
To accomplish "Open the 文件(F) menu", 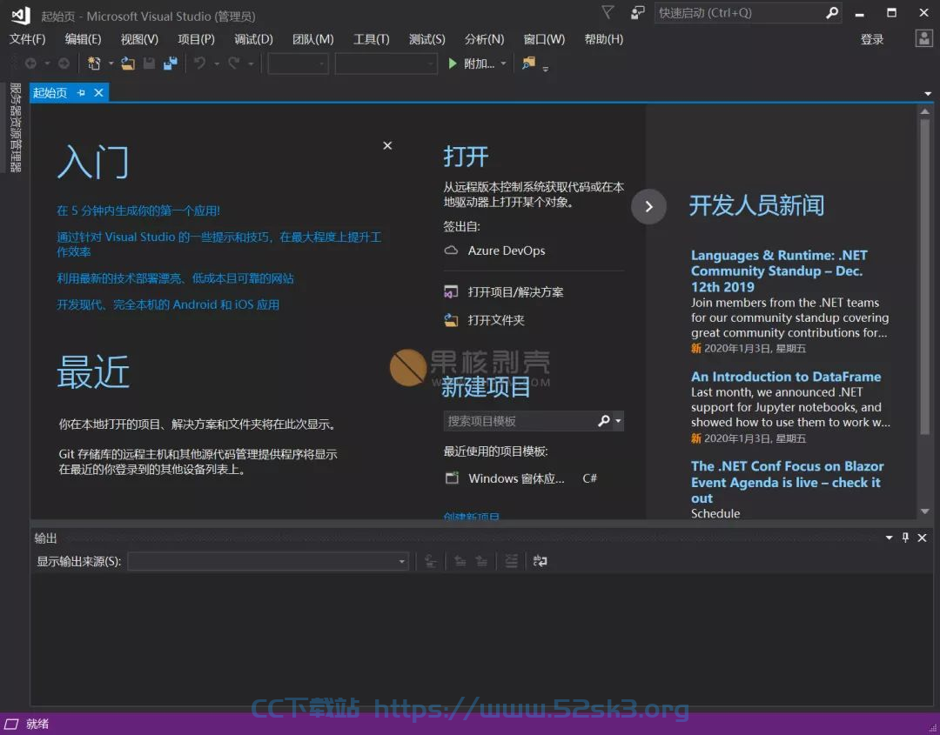I will [x=28, y=39].
